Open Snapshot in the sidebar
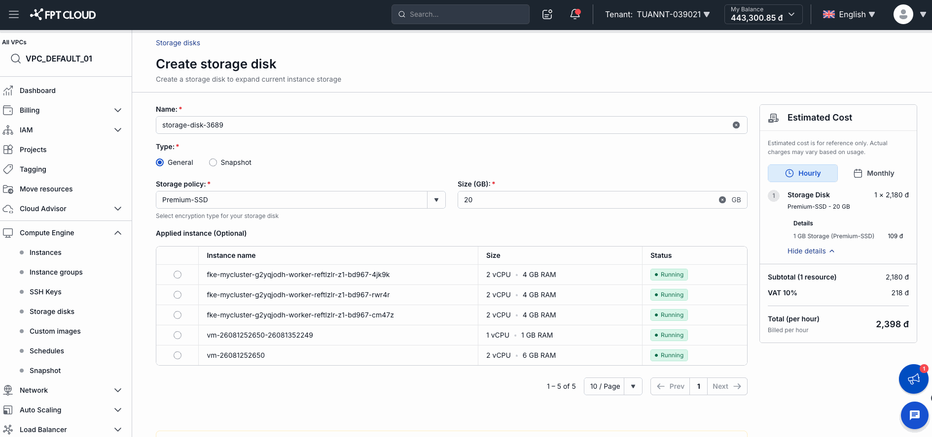The height and width of the screenshot is (437, 932). tap(45, 371)
